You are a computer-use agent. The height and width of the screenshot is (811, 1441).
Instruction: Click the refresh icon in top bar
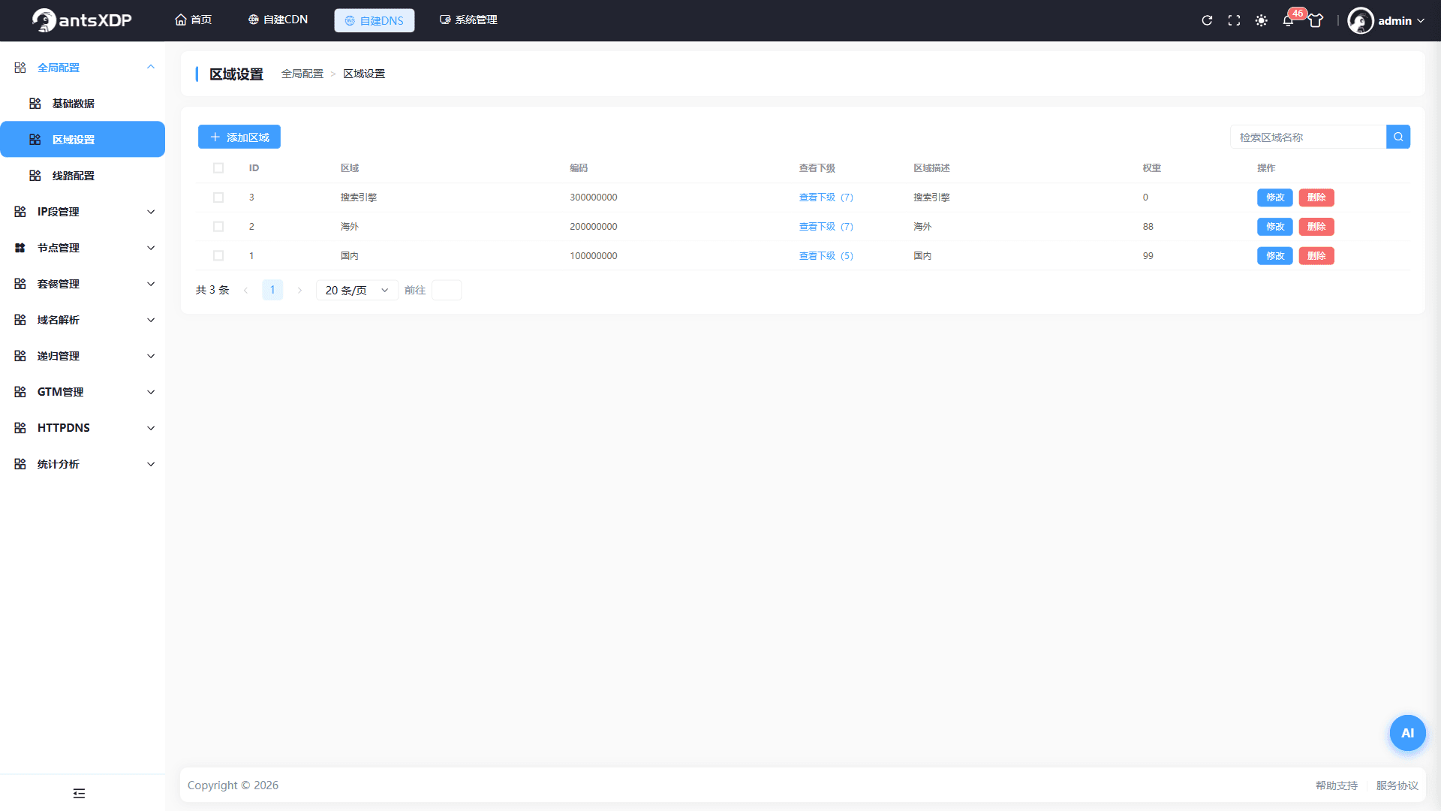click(x=1207, y=20)
